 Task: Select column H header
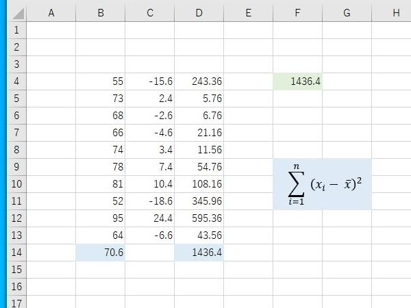pos(392,12)
